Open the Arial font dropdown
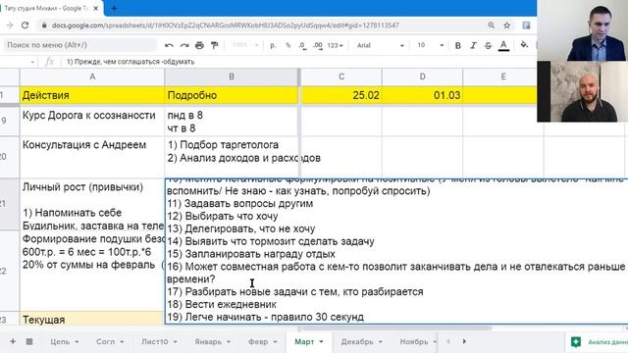 (380, 45)
